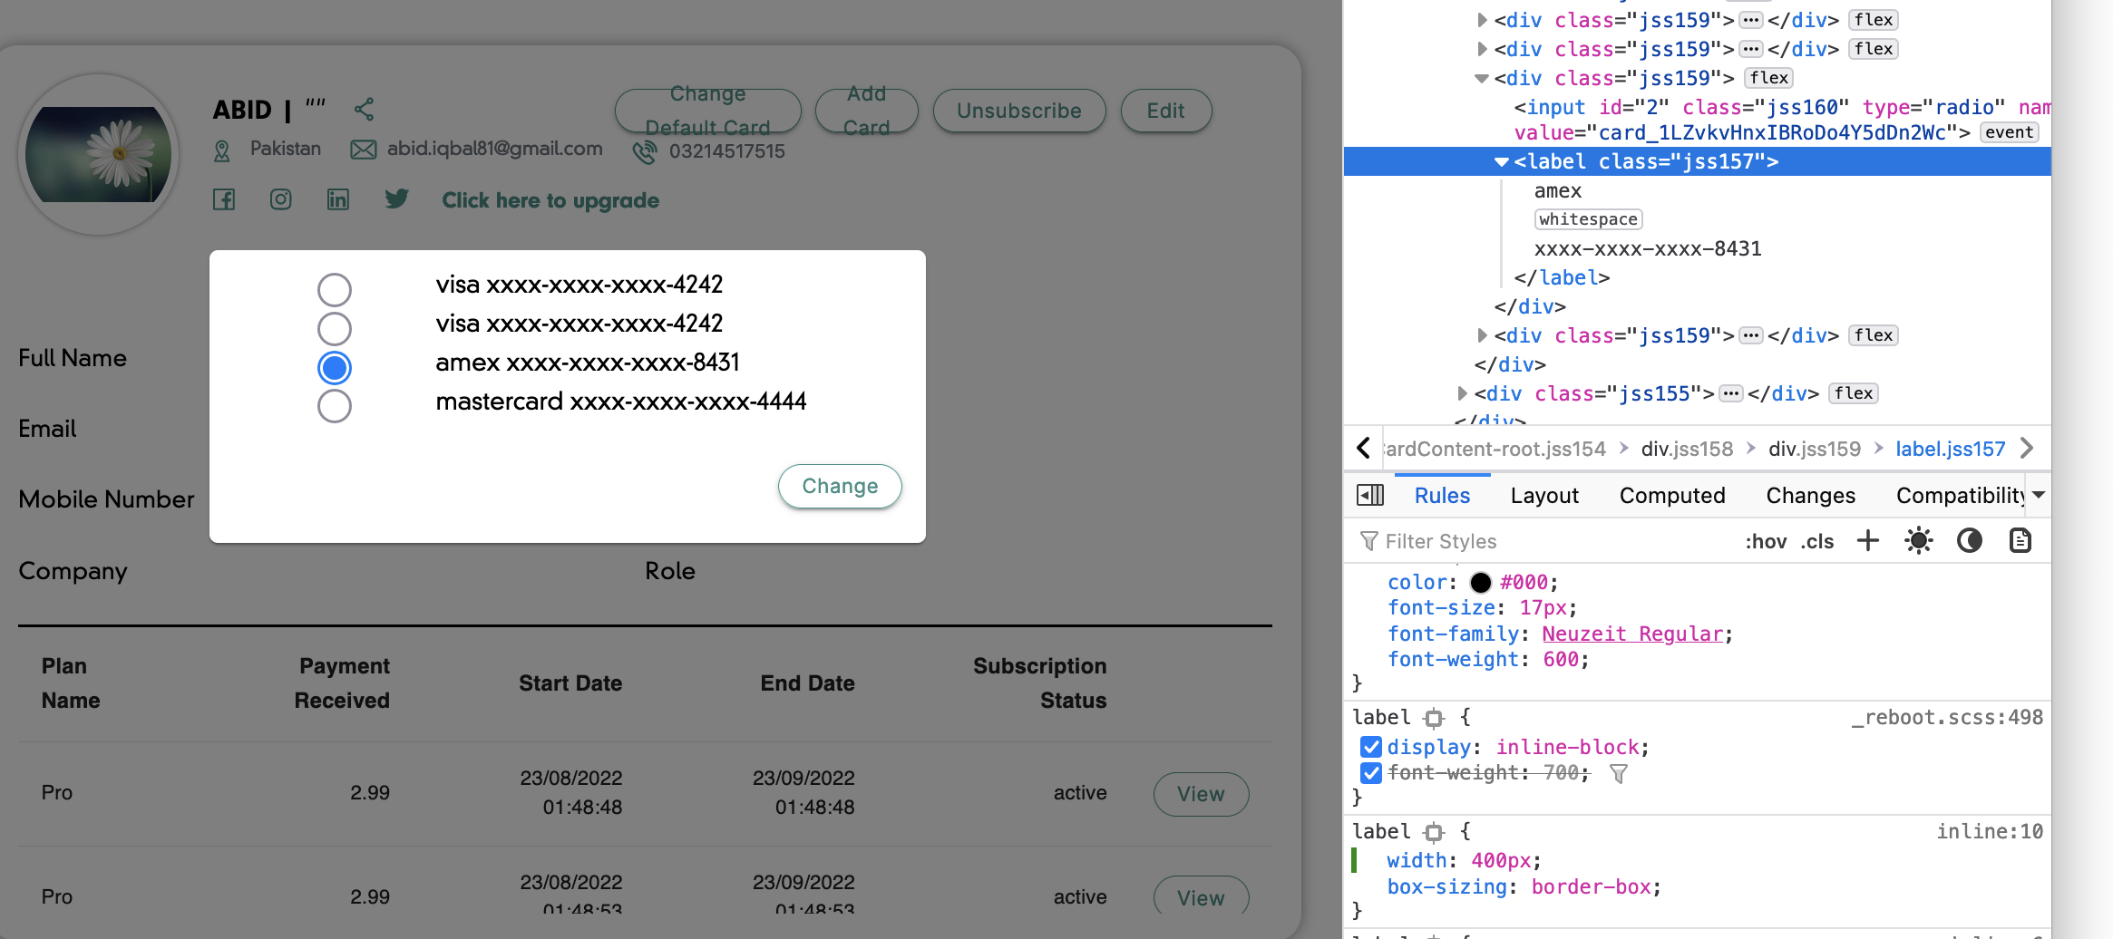The image size is (2113, 939).
Task: Switch to the Computed tab
Action: [1671, 496]
